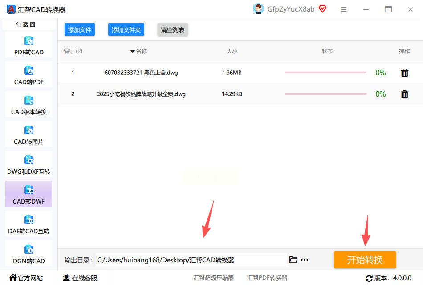
Task: Open the DAE转CAD互转 mode
Action: point(28,224)
